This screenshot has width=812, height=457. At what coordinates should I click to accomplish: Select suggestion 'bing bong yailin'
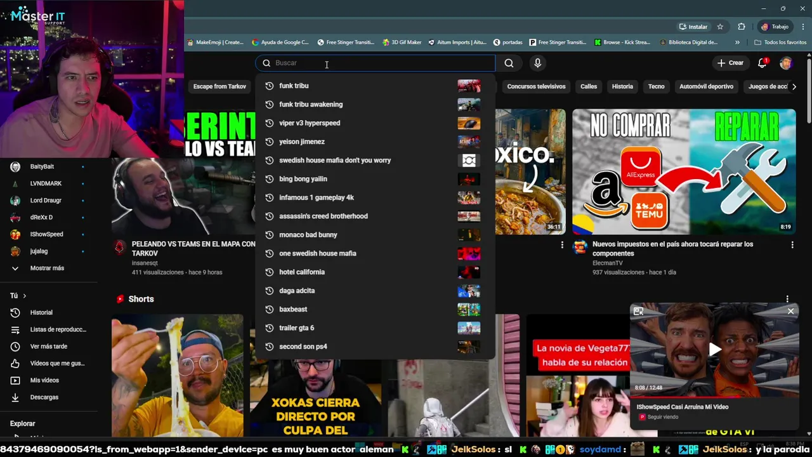374,179
